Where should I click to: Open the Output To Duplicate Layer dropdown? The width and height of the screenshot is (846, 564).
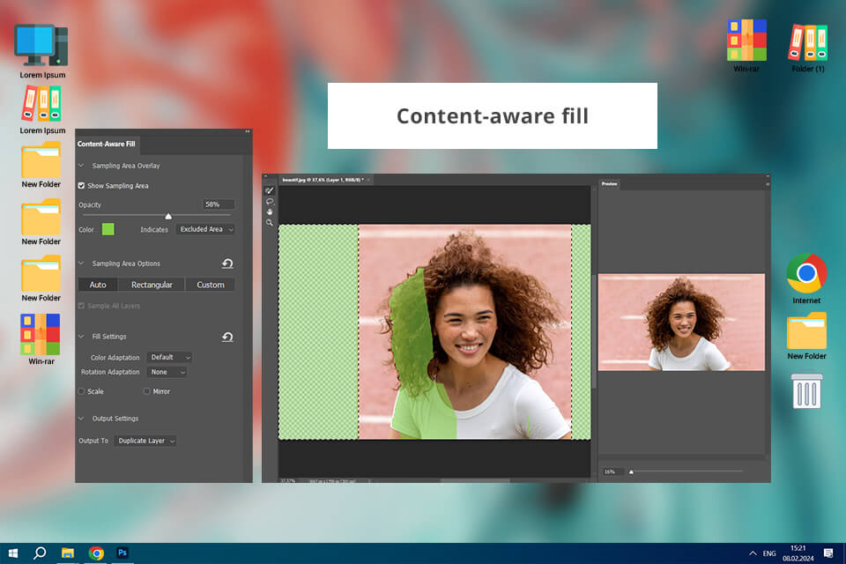click(x=145, y=441)
